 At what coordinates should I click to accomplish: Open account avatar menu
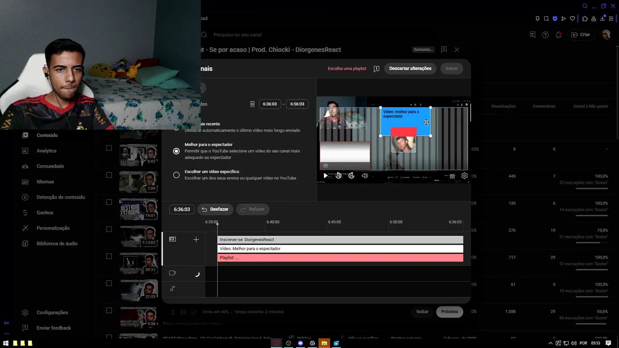[x=606, y=35]
